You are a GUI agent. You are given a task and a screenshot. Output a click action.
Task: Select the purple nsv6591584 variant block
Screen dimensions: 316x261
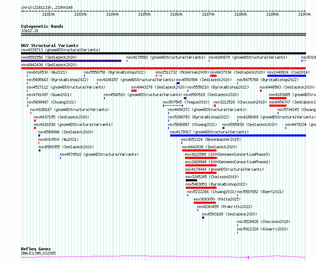click(178, 83)
